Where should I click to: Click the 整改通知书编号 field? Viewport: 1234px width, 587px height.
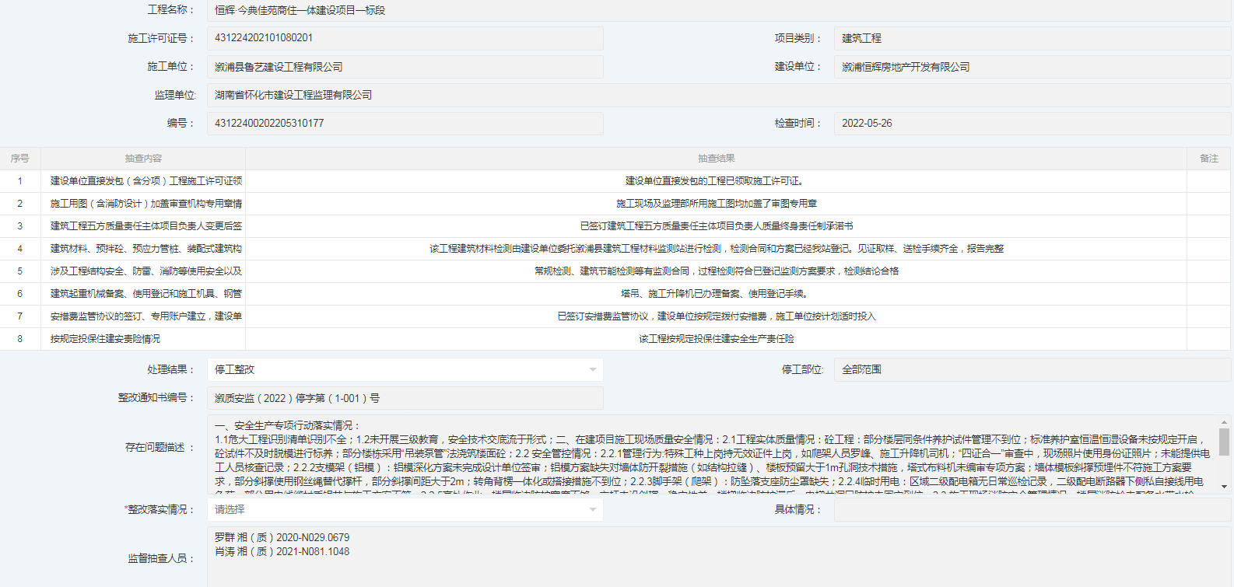405,398
